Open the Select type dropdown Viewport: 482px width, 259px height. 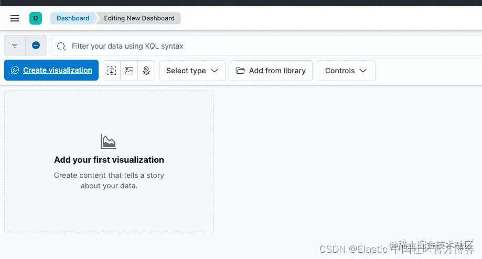point(192,71)
